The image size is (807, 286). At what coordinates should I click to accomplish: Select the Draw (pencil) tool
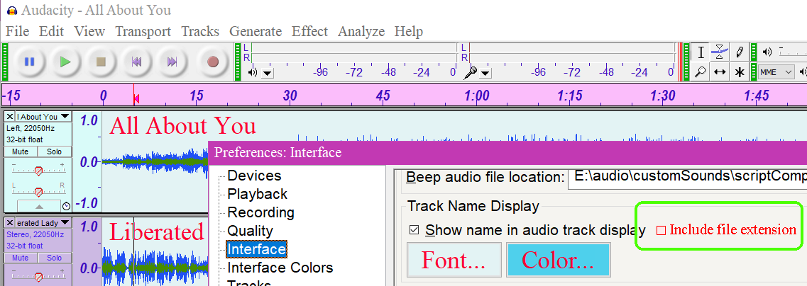pos(739,52)
